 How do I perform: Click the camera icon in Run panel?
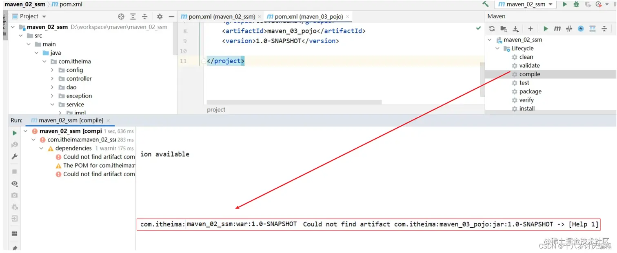pyautogui.click(x=15, y=195)
